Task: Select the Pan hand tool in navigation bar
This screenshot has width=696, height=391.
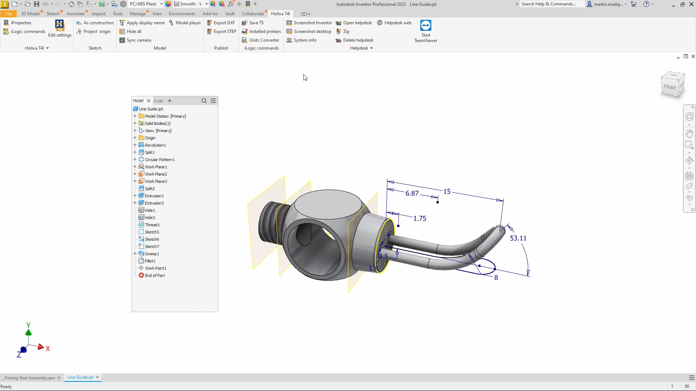Action: tap(689, 133)
